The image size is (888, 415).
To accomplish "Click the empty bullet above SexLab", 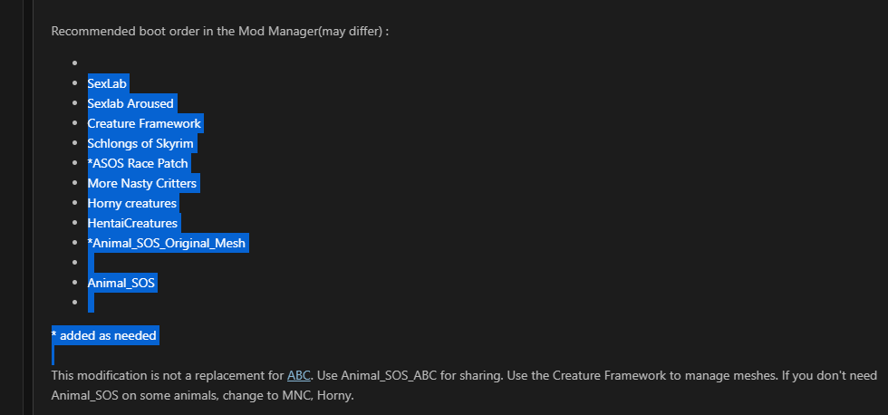I will (74, 63).
